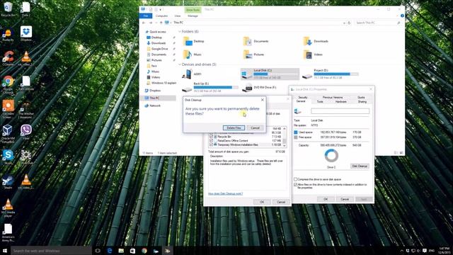The width and height of the screenshot is (453, 255).
Task: Click the Disk Cleanup button in Properties
Action: [360, 166]
